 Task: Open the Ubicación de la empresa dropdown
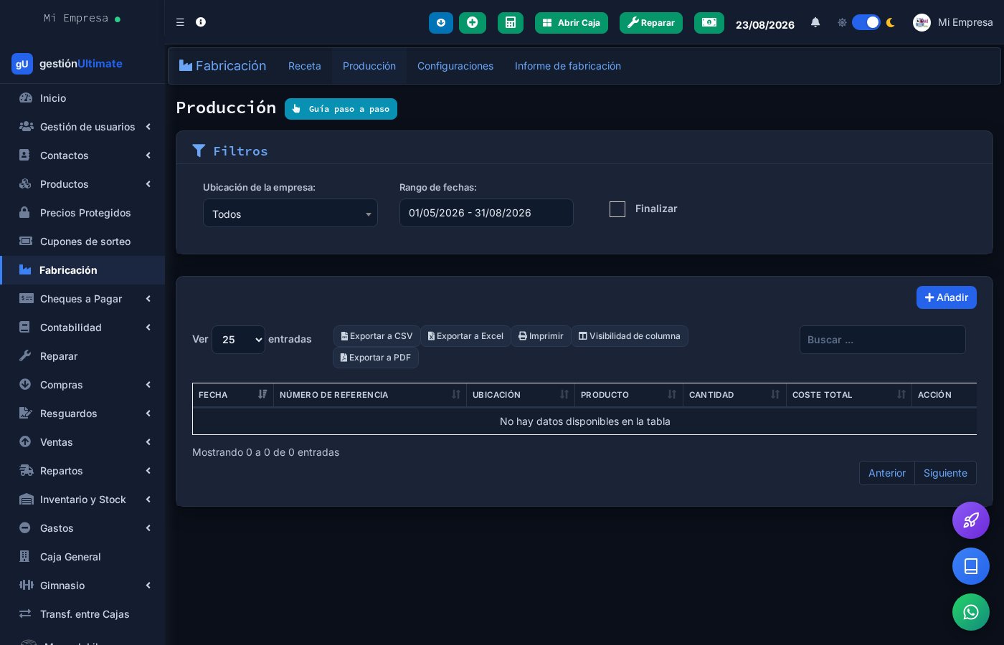coord(290,213)
